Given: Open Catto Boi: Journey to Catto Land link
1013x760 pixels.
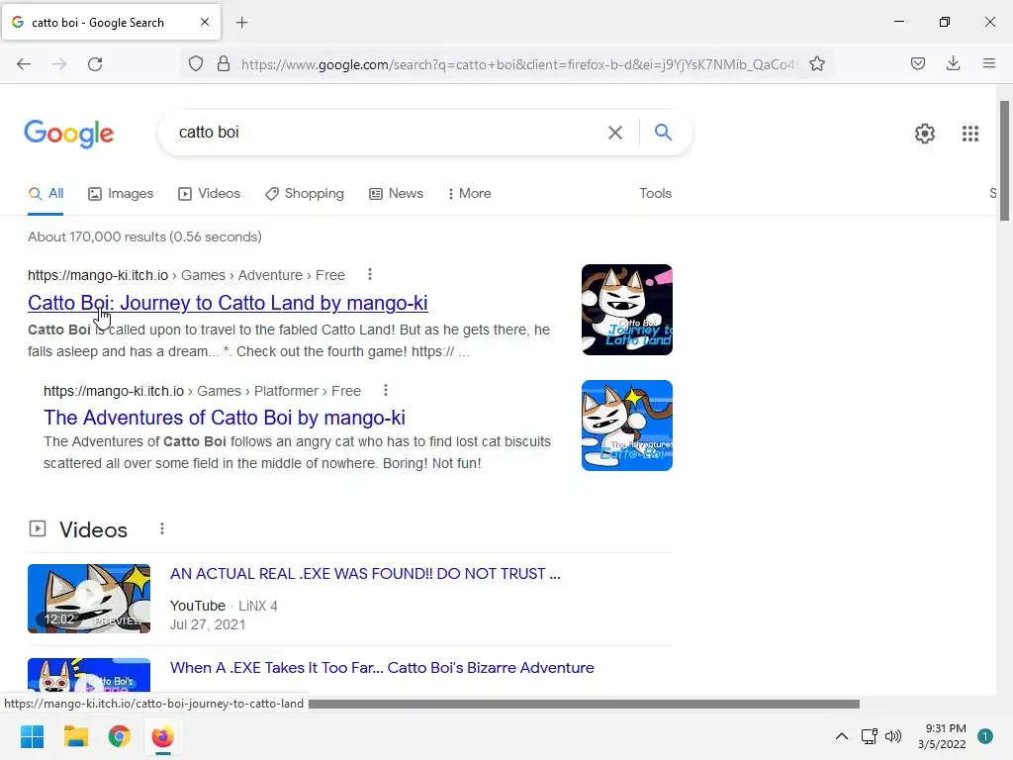Looking at the screenshot, I should [228, 303].
